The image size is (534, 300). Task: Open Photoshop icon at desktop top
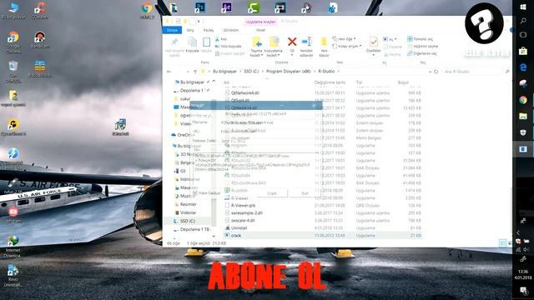tap(200, 7)
